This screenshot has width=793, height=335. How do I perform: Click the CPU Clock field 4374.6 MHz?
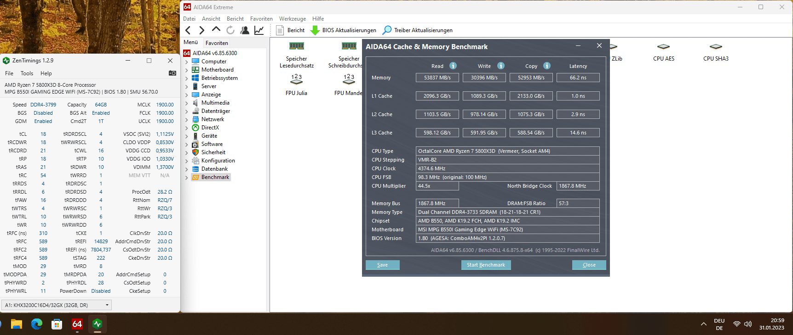coord(508,168)
